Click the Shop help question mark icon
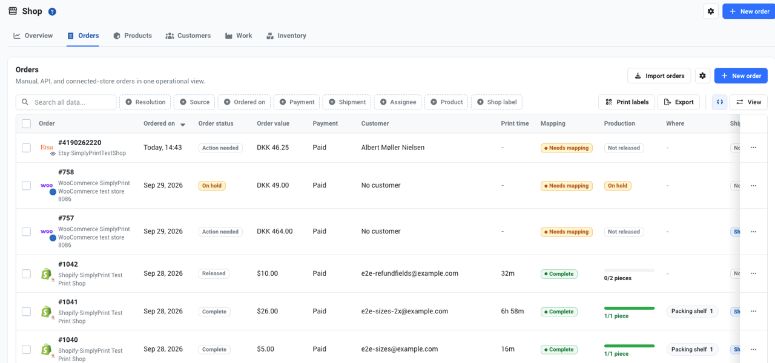 click(x=52, y=11)
